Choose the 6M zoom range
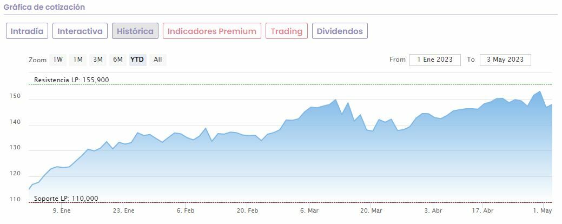Screen dimensions: 562x224 click(118, 60)
